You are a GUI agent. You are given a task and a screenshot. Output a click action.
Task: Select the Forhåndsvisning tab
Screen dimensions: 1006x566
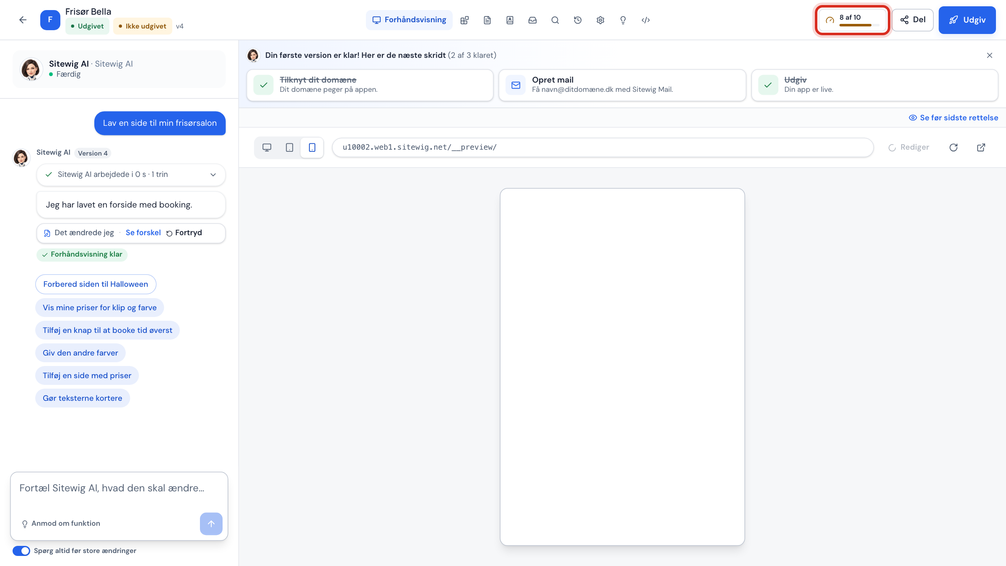pos(409,20)
